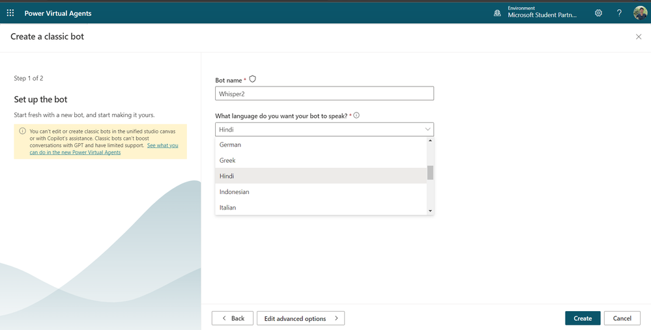Click the user profile avatar
The width and height of the screenshot is (651, 330).
(x=640, y=13)
